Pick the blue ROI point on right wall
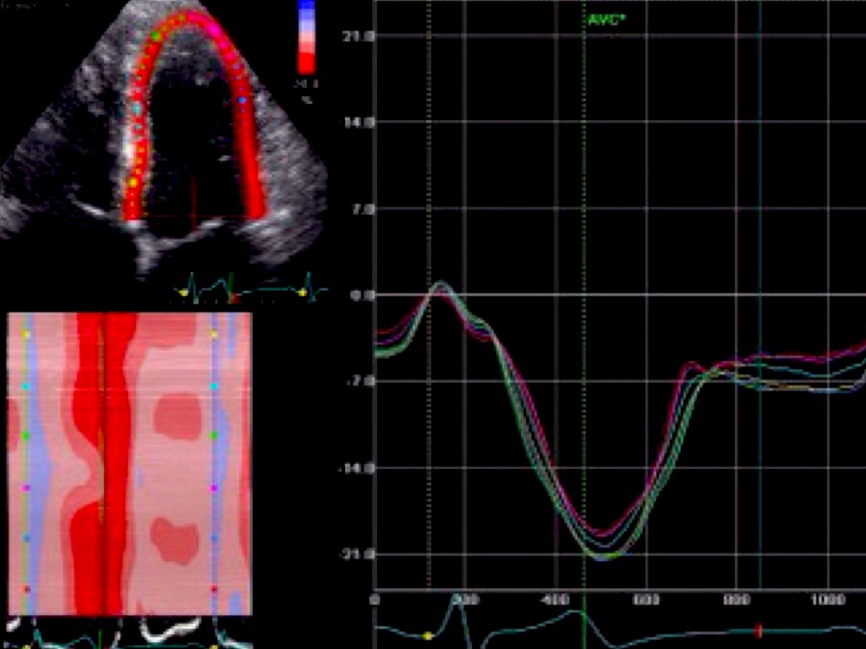 243,100
